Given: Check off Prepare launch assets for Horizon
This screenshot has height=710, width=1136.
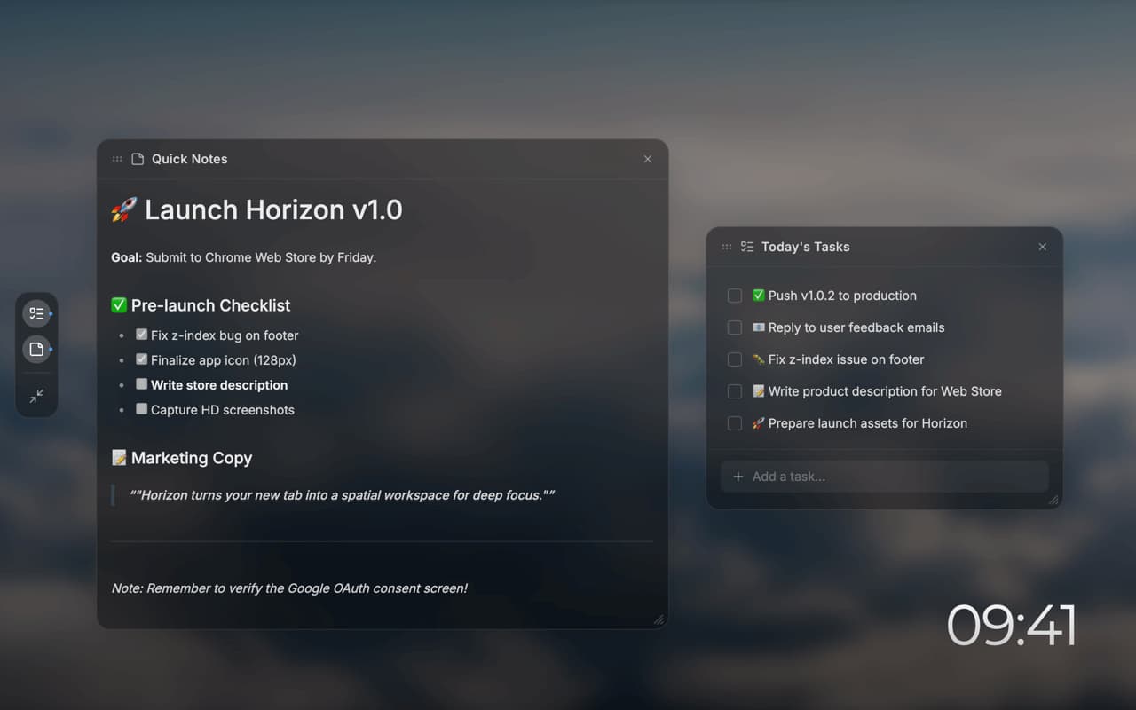Looking at the screenshot, I should 735,423.
